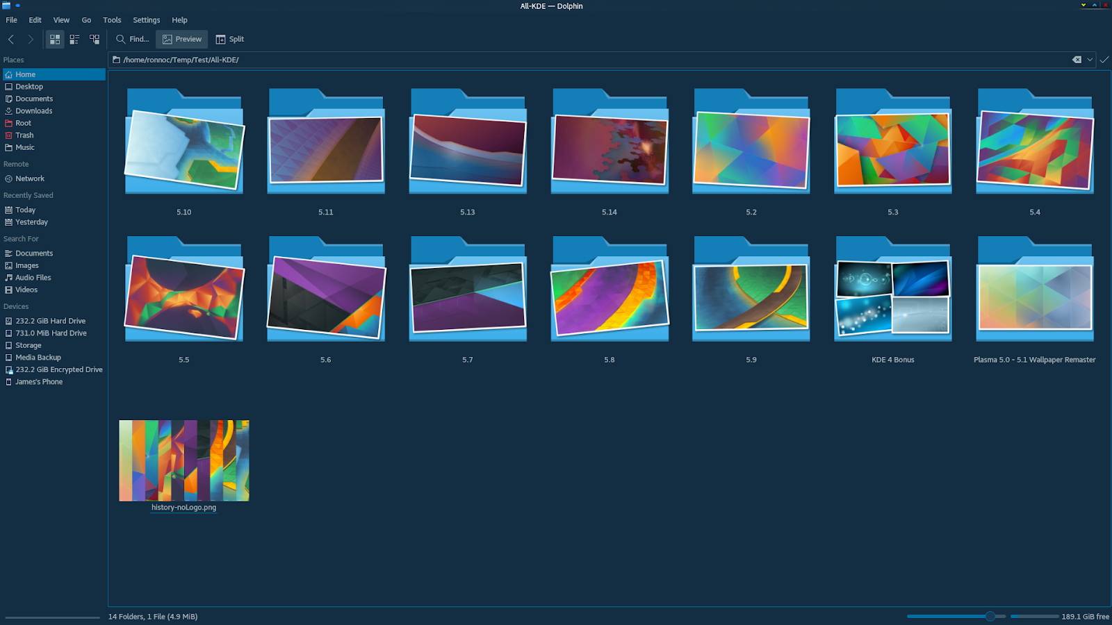1112x625 pixels.
Task: Select the KDE 4 Bonus folder
Action: pos(892,299)
